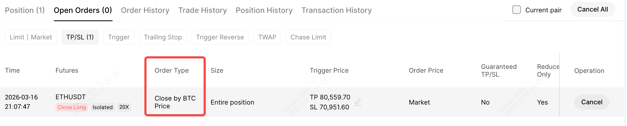View the Position History tab
This screenshot has height=126, width=627.
264,10
